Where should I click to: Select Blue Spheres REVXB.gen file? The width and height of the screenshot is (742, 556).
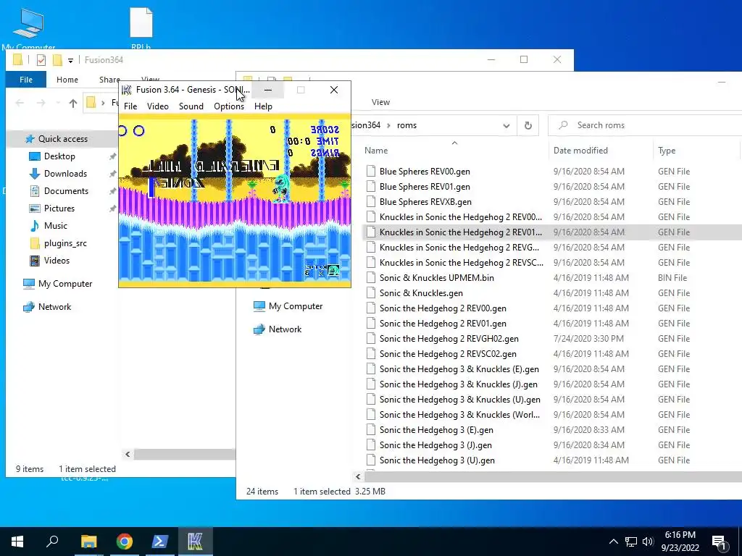425,202
